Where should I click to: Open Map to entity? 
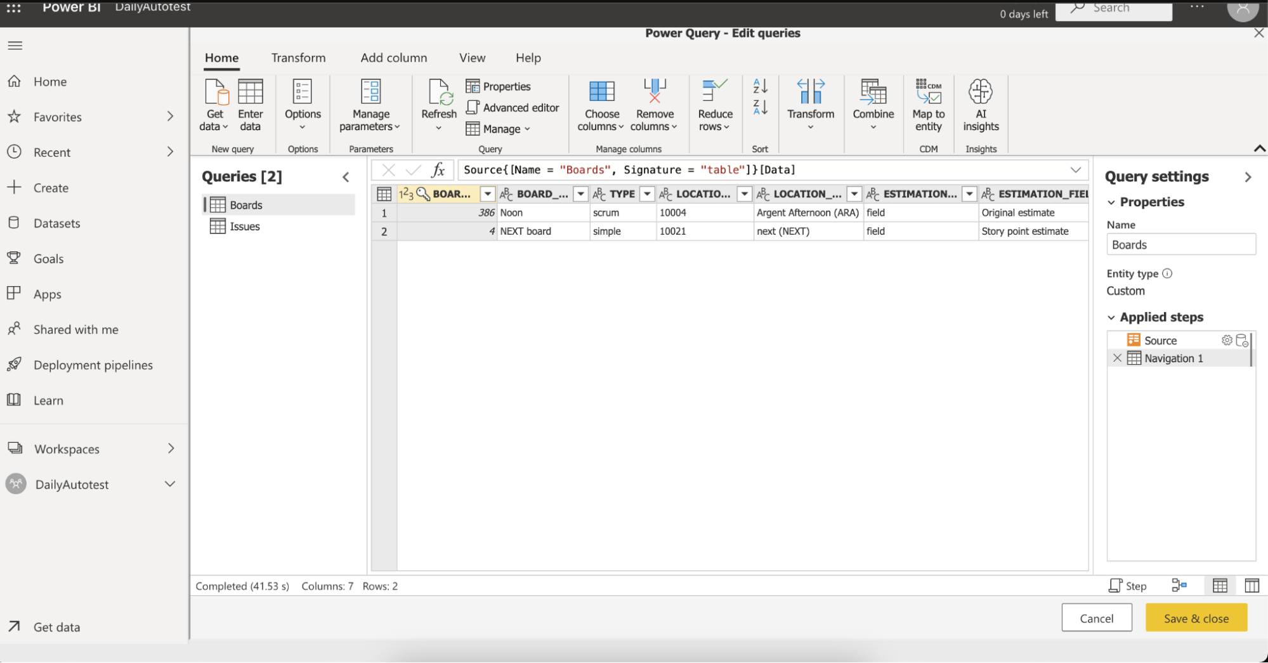pyautogui.click(x=929, y=105)
